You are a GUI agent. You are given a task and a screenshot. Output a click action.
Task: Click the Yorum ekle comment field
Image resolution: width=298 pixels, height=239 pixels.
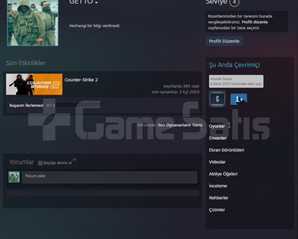click(110, 177)
